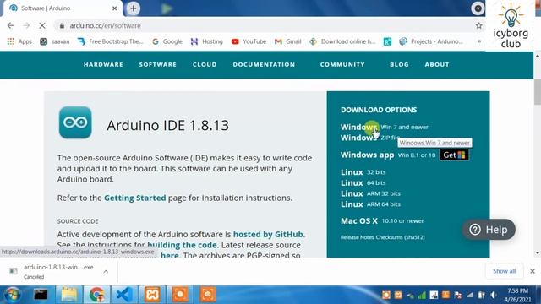Open the DOCUMENTATION menu

click(264, 64)
